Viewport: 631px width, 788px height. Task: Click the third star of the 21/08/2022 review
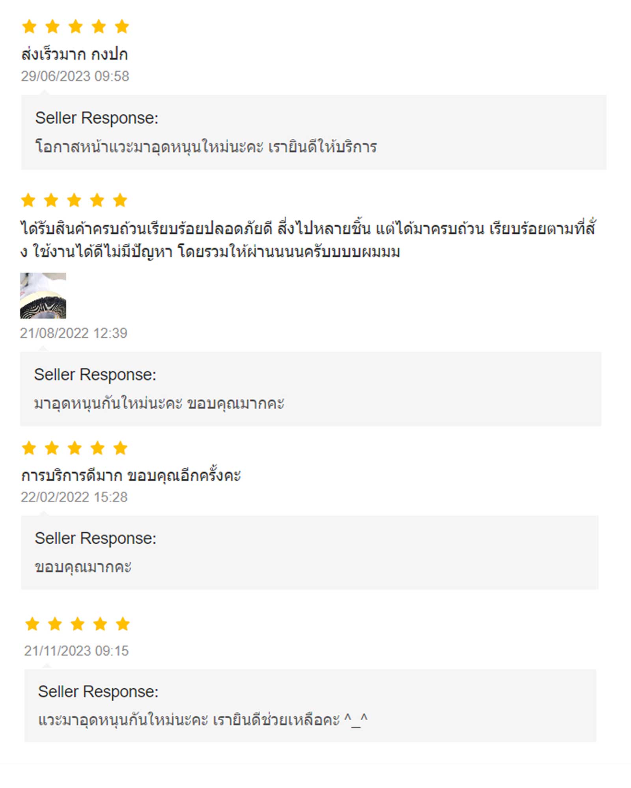tap(74, 200)
